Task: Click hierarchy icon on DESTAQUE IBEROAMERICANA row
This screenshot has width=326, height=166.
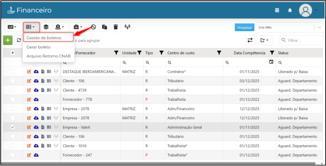Action: click(x=56, y=72)
